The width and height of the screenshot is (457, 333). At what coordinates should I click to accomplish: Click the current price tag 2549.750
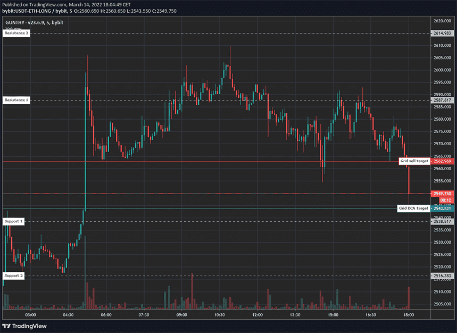pyautogui.click(x=443, y=194)
